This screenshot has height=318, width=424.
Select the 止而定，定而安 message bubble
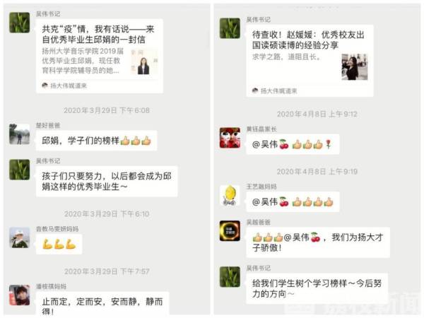(x=102, y=304)
